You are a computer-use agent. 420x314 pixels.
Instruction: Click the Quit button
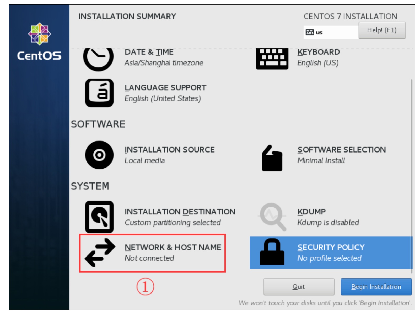coord(299,287)
